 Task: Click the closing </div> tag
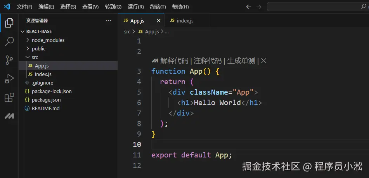[181, 113]
